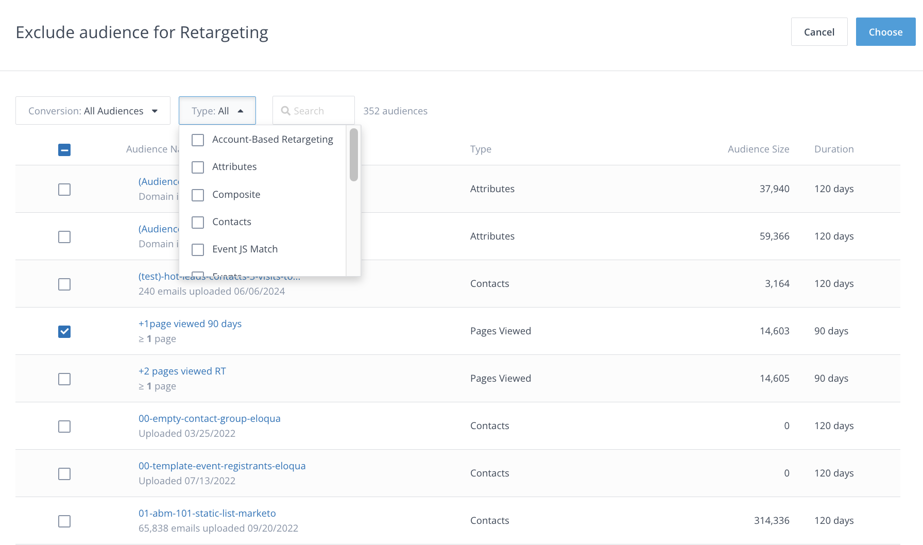Open the 00-template-event-registrants-eloqua audience link

click(x=222, y=466)
